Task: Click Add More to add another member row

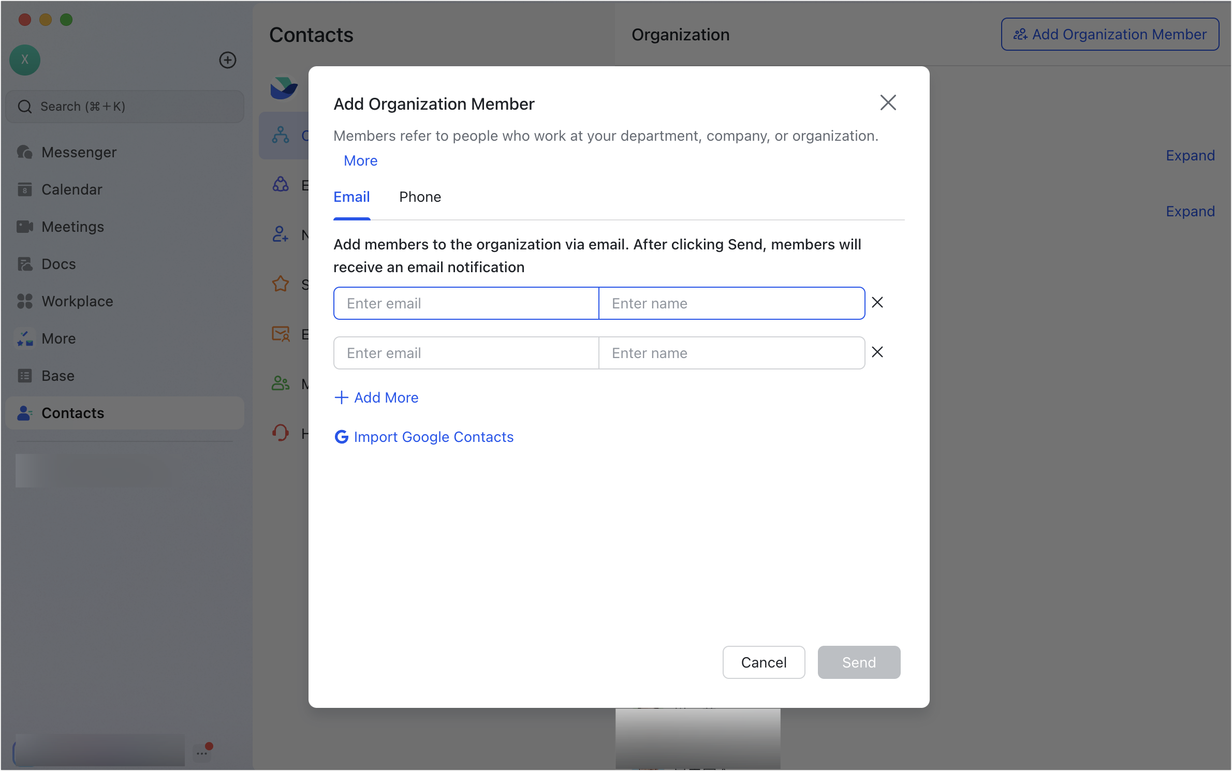Action: [x=376, y=397]
